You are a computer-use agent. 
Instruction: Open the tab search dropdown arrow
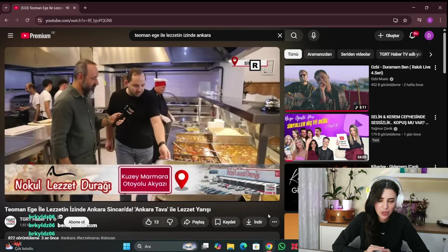click(6, 8)
